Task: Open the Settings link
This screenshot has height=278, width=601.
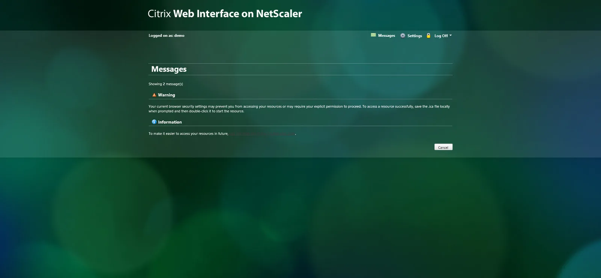Action: tap(415, 36)
